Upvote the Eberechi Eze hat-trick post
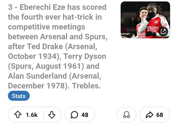 [18, 115]
